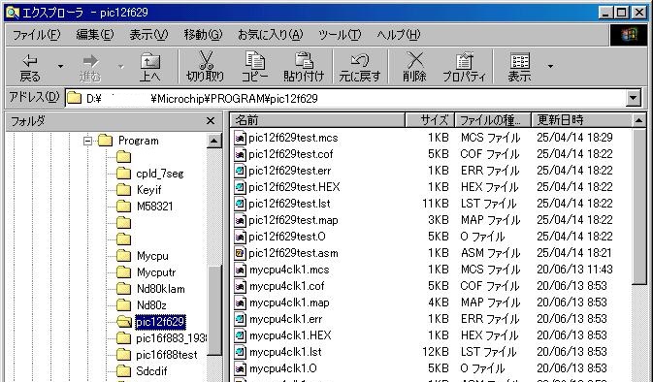Select file mycpu4clk1.HEX

click(290, 335)
